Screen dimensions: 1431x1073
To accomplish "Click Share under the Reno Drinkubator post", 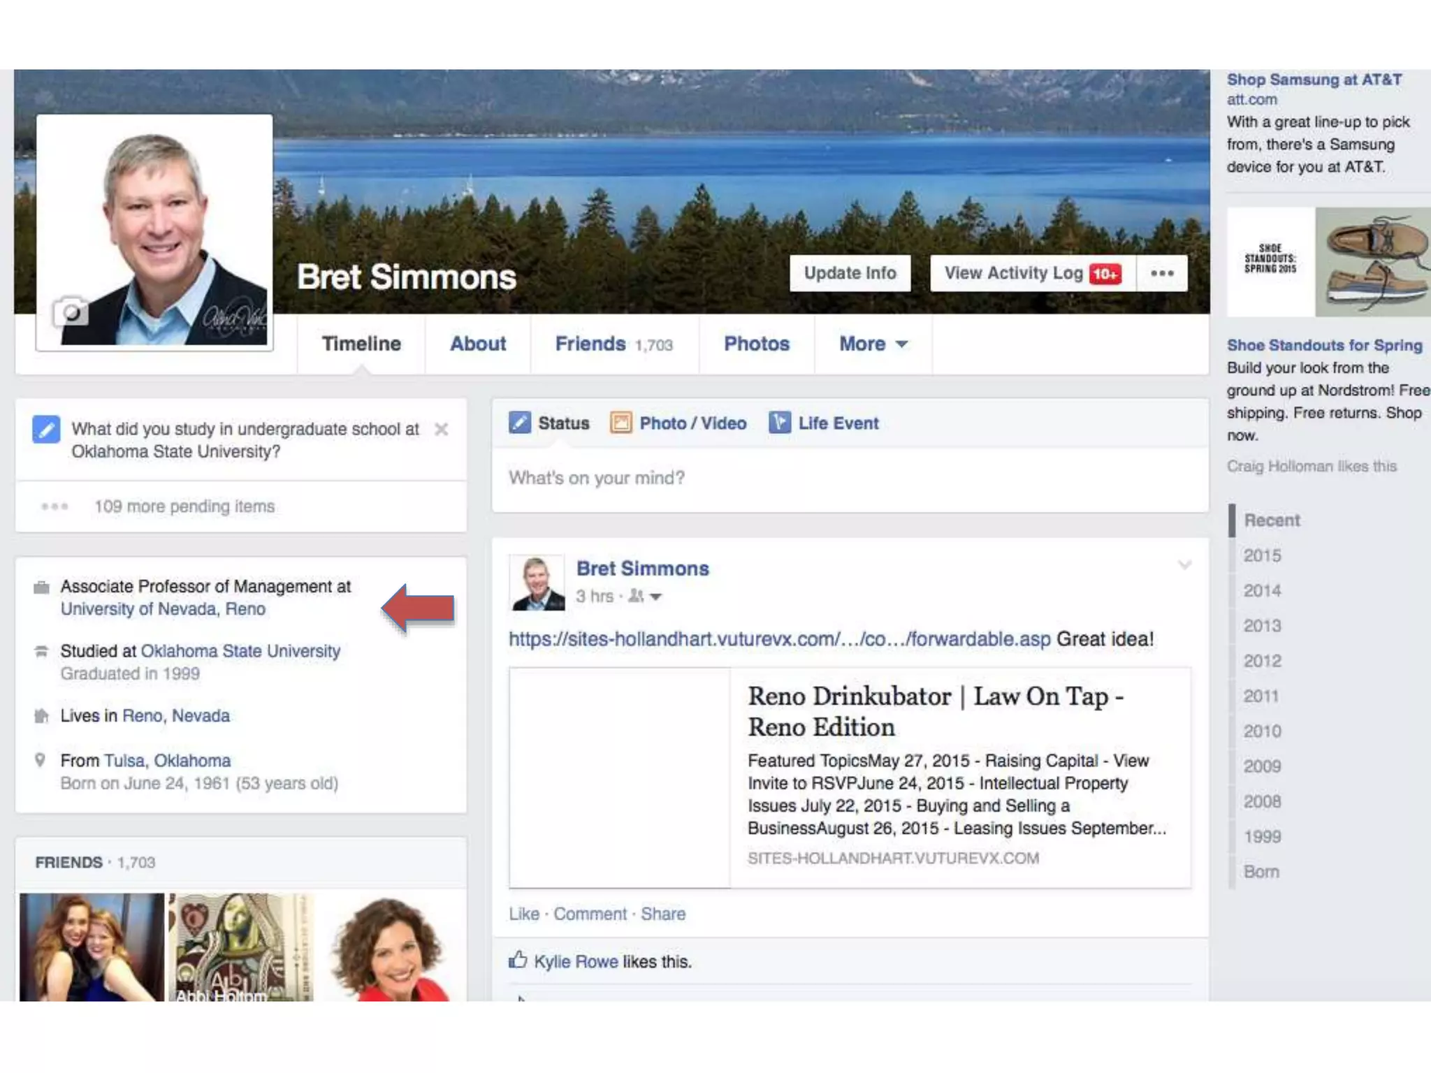I will tap(662, 914).
